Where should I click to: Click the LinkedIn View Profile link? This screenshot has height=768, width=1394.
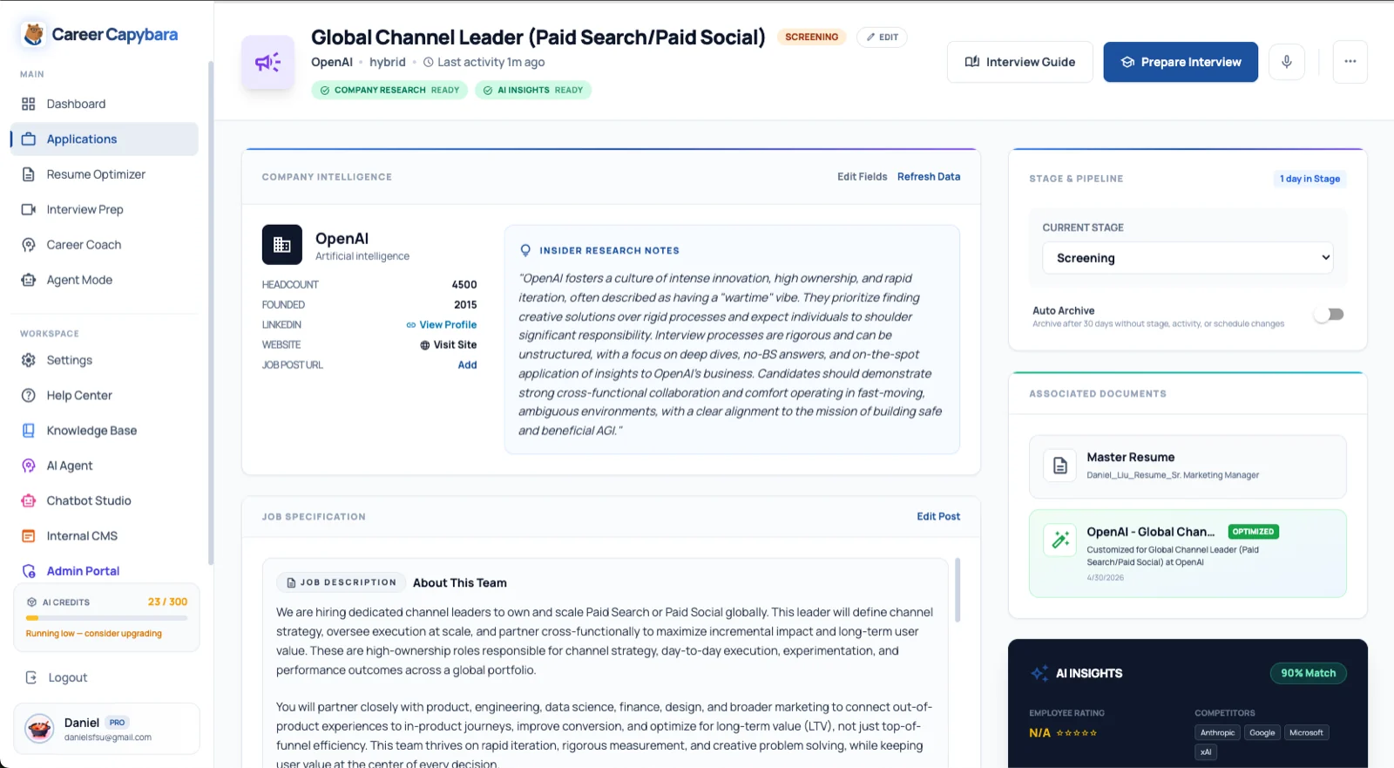[x=441, y=325]
